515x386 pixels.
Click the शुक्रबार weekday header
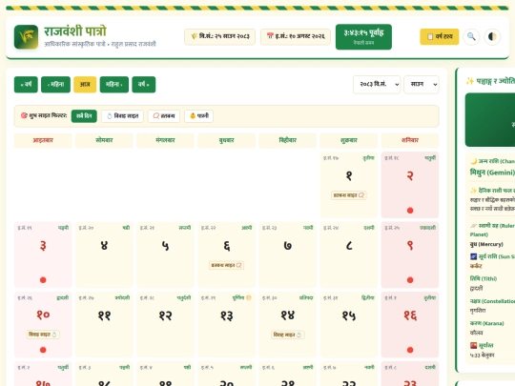point(349,140)
